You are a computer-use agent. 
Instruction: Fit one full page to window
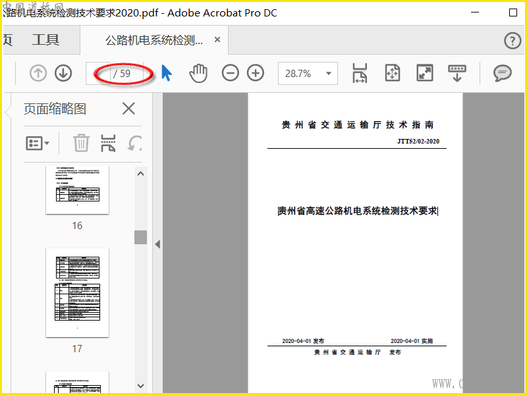tap(392, 73)
